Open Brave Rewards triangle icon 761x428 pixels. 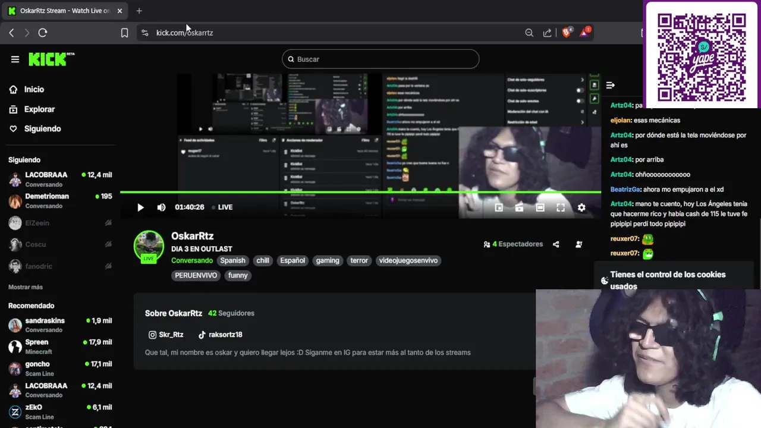point(585,32)
